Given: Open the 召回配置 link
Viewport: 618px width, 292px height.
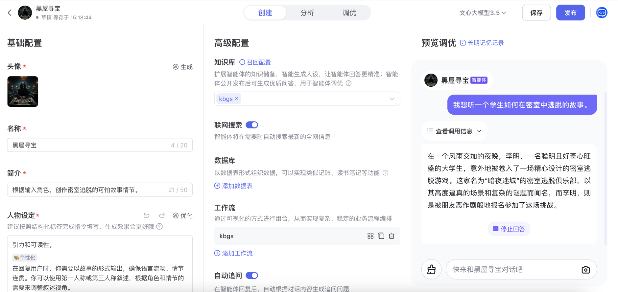Looking at the screenshot, I should (255, 62).
